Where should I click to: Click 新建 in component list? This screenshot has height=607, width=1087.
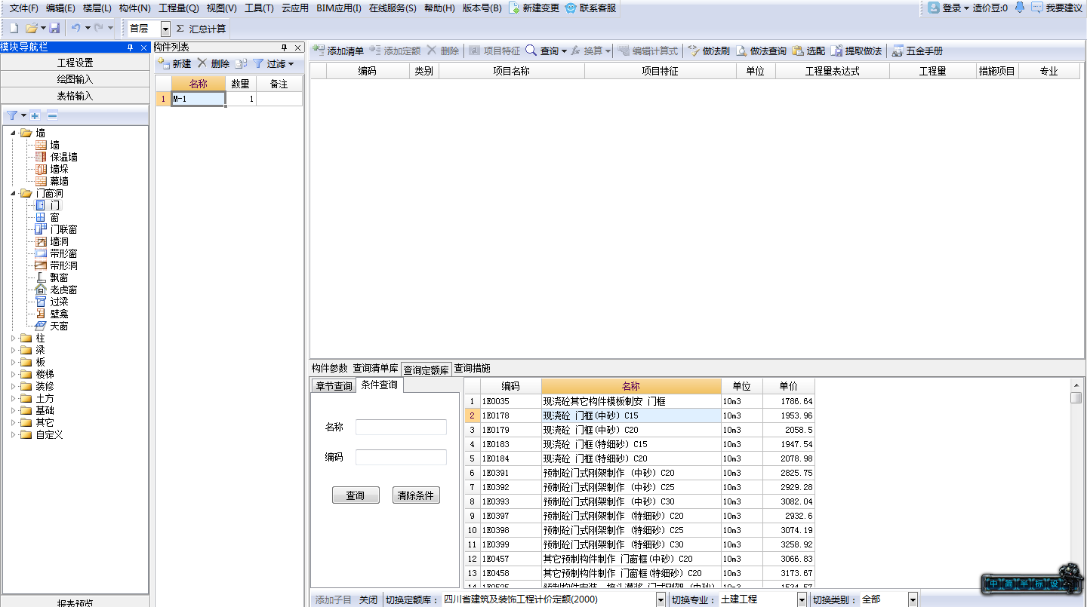(x=174, y=64)
